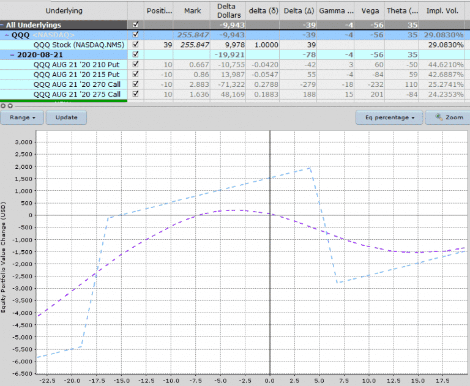Click the Impl. Vol. column header
The width and height of the screenshot is (470, 386).
[x=443, y=11]
